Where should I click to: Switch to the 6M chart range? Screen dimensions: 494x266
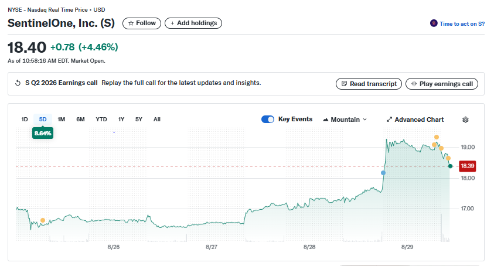(80, 120)
